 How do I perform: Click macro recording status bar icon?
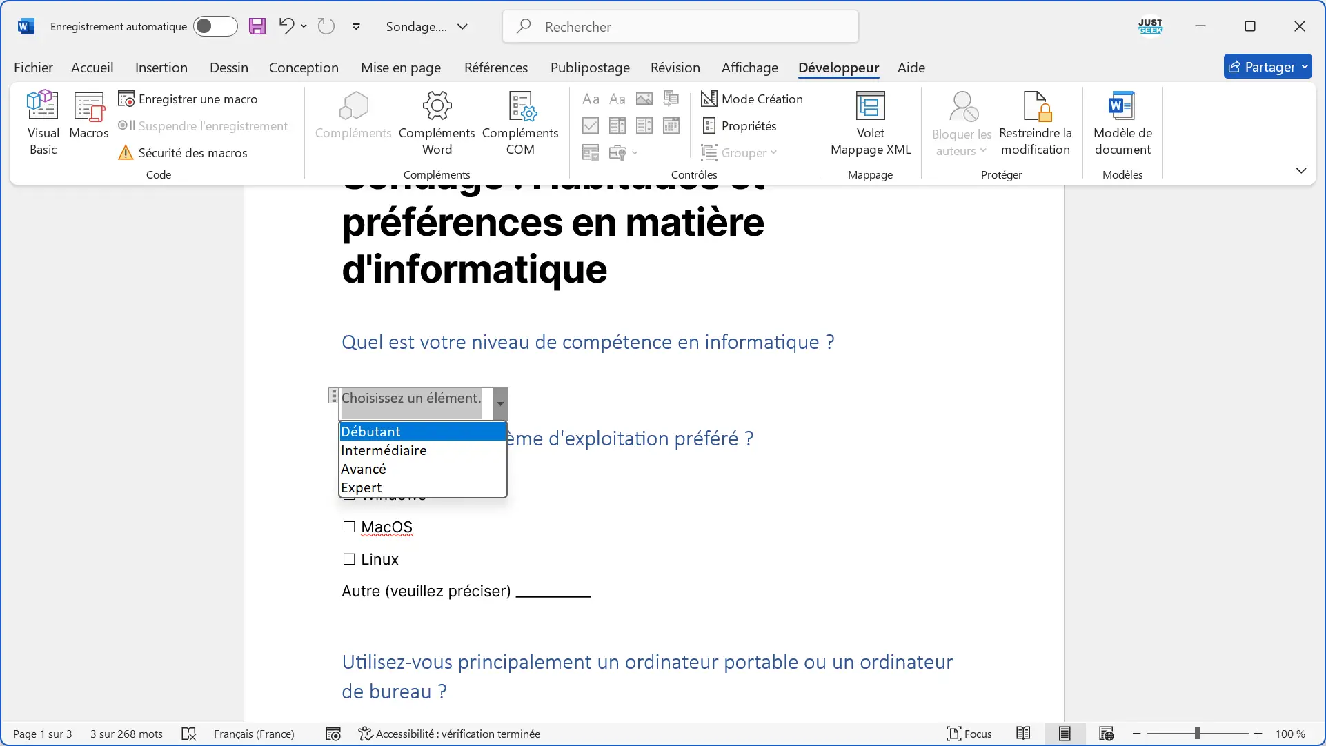point(333,734)
